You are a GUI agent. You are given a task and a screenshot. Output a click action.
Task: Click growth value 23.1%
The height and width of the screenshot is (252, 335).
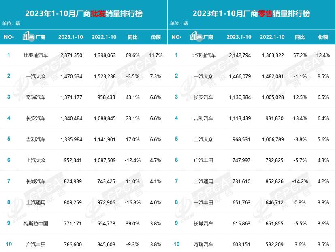point(132,118)
